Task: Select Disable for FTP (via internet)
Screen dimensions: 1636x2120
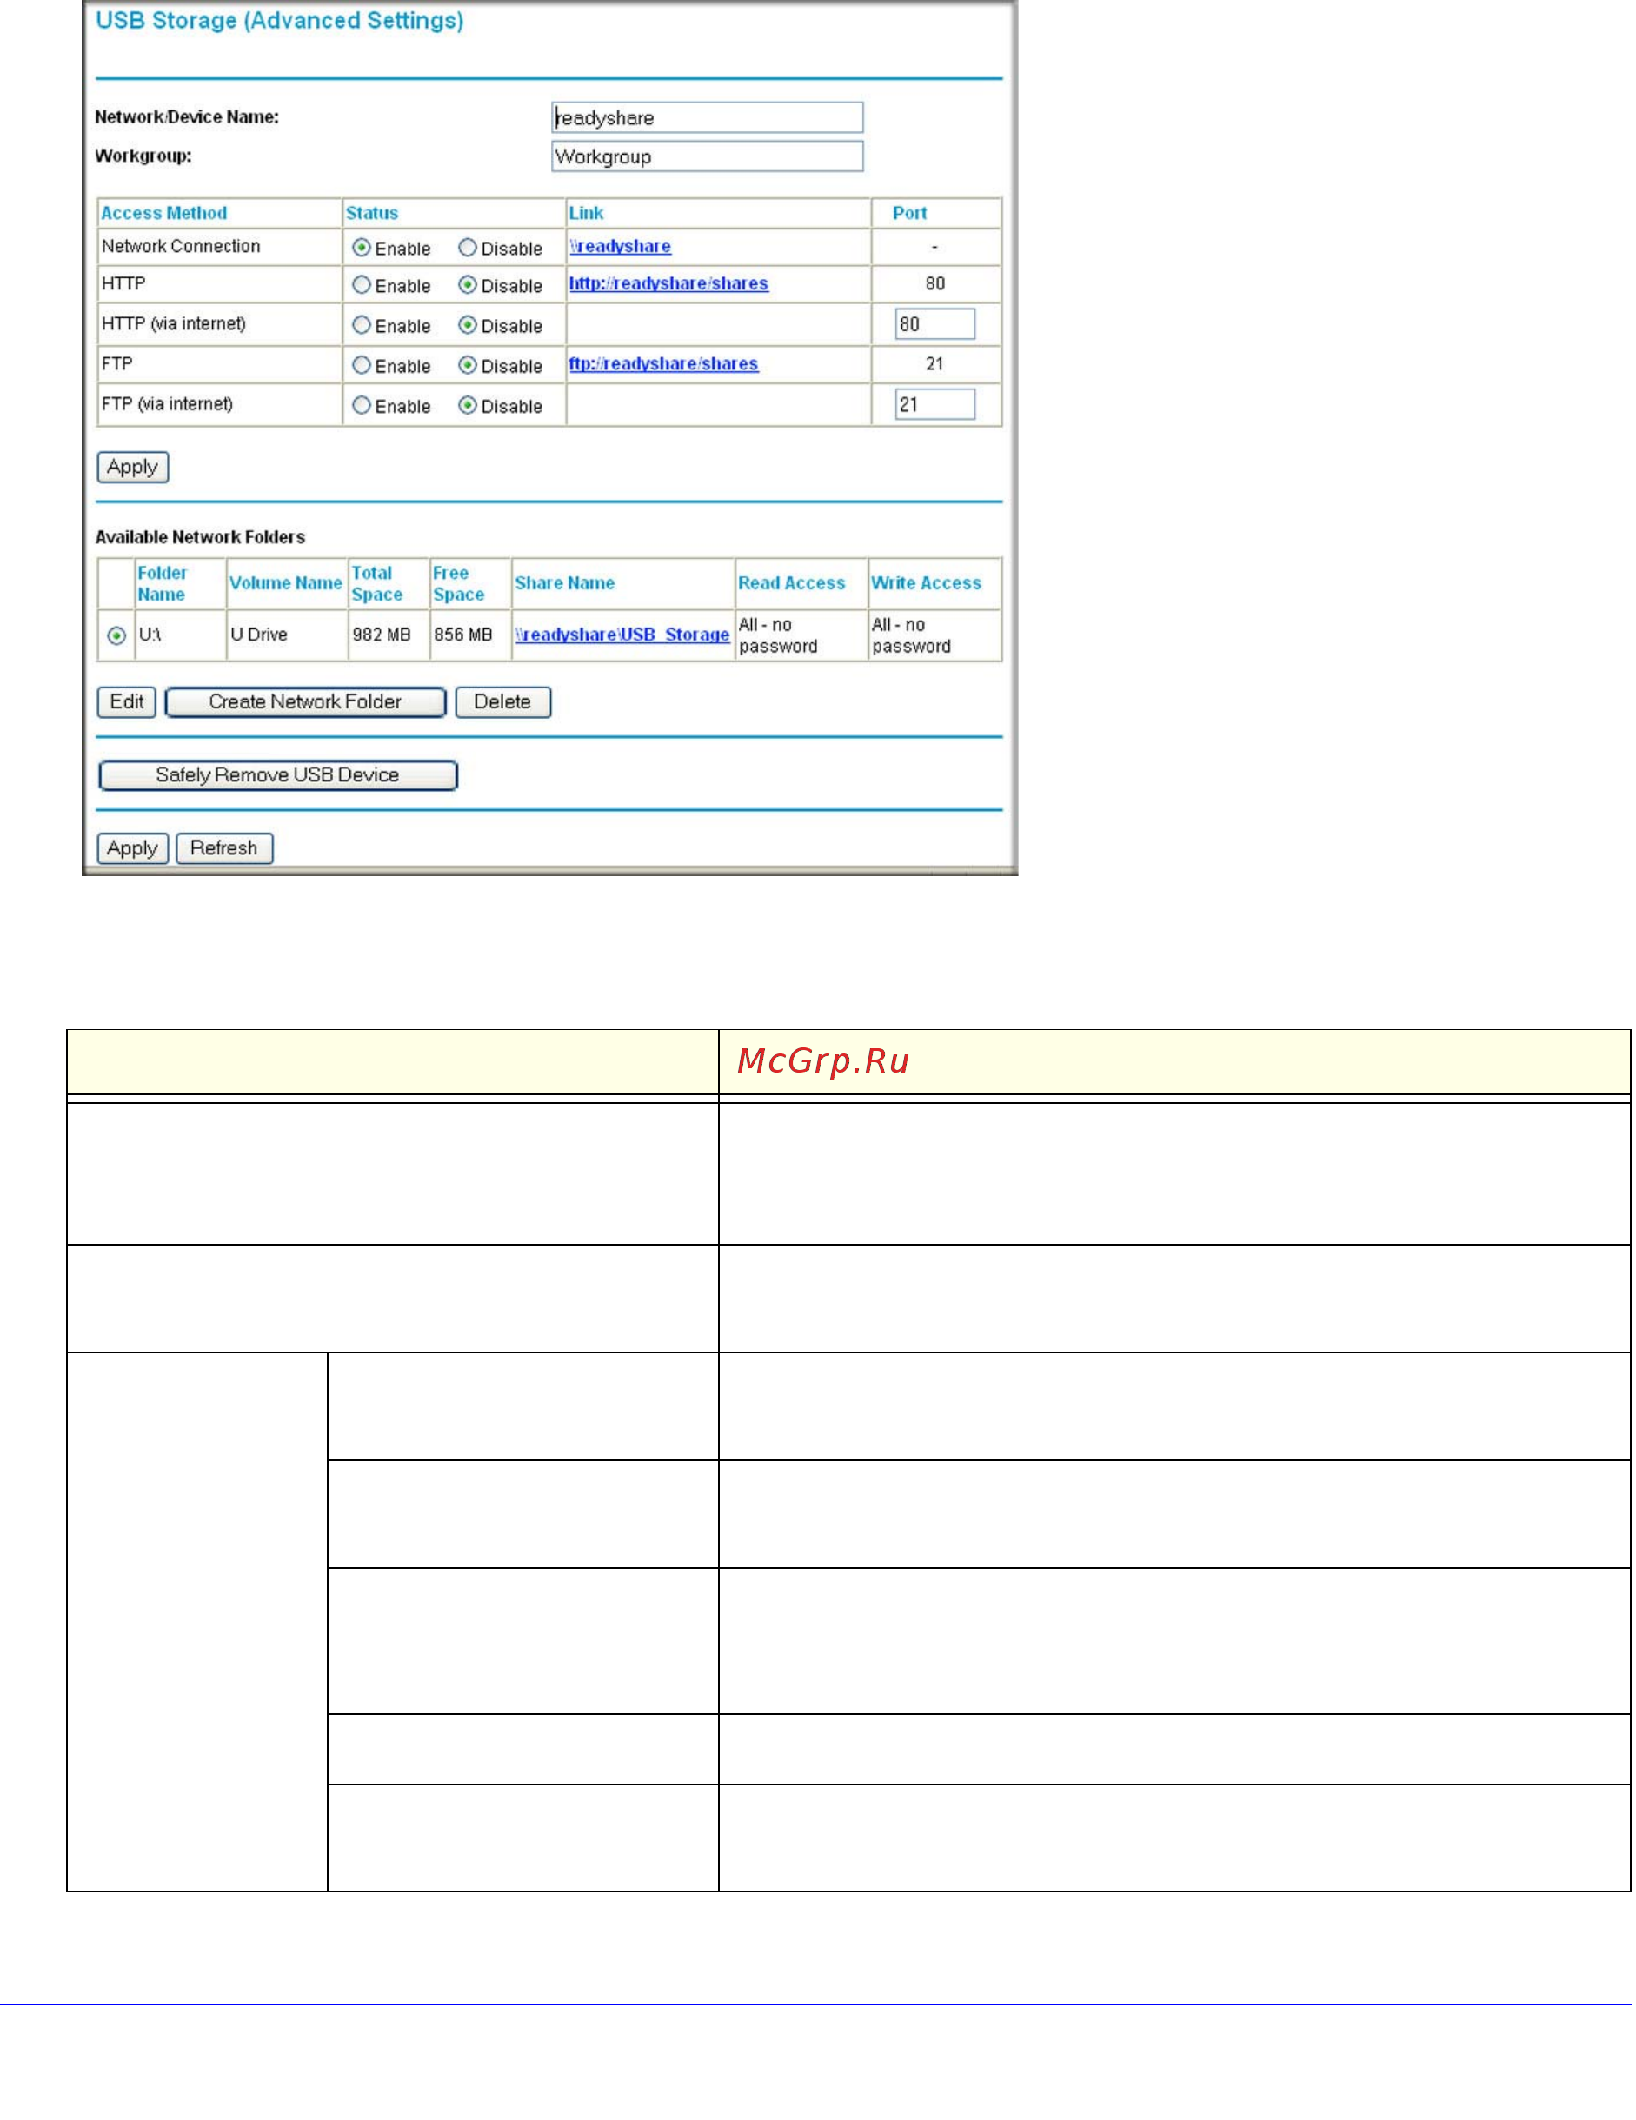Action: (x=467, y=405)
